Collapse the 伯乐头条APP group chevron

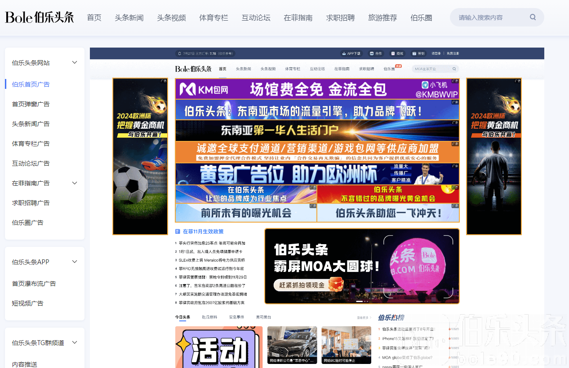(x=75, y=262)
